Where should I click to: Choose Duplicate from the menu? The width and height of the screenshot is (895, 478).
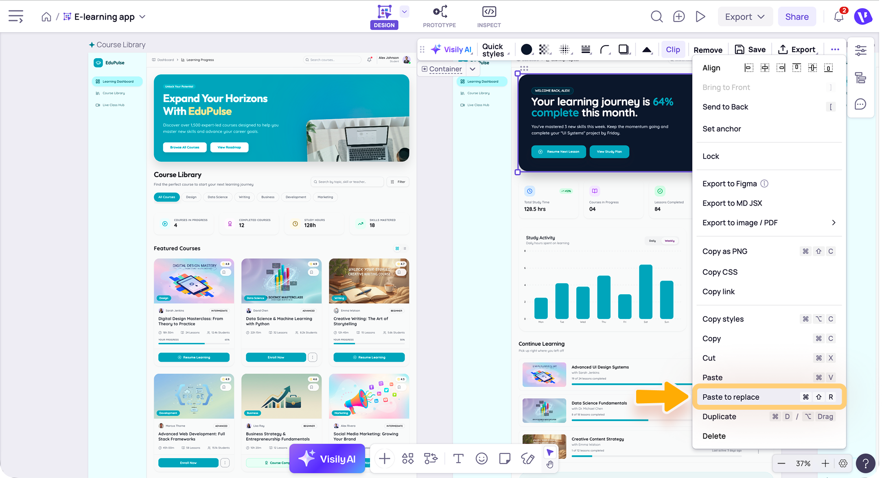pyautogui.click(x=769, y=417)
